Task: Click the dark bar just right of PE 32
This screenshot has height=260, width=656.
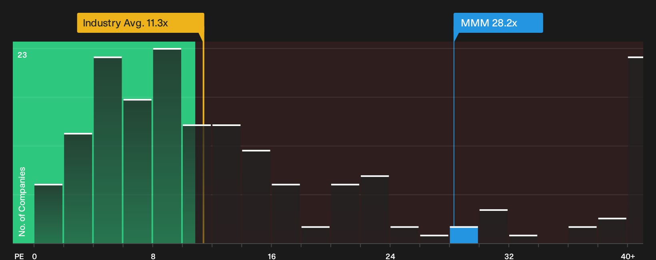Action: click(x=523, y=239)
